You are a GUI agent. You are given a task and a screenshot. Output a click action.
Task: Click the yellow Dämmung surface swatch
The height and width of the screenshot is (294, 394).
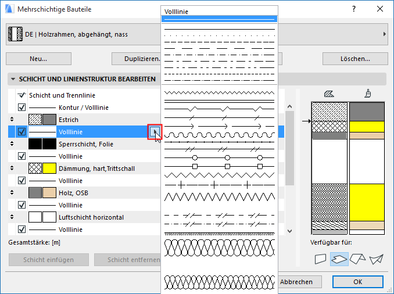coord(49,168)
